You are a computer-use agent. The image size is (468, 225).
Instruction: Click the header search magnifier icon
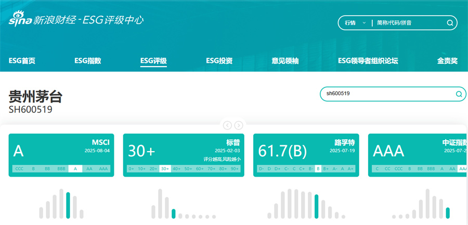[449, 23]
